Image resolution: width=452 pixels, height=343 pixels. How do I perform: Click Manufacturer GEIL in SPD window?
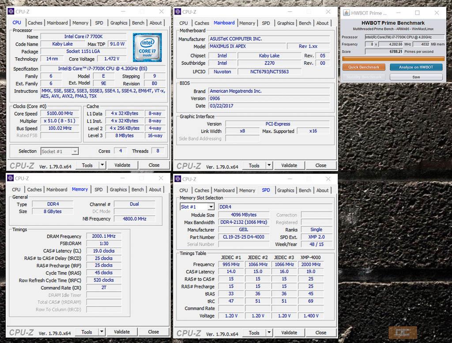pos(244,230)
